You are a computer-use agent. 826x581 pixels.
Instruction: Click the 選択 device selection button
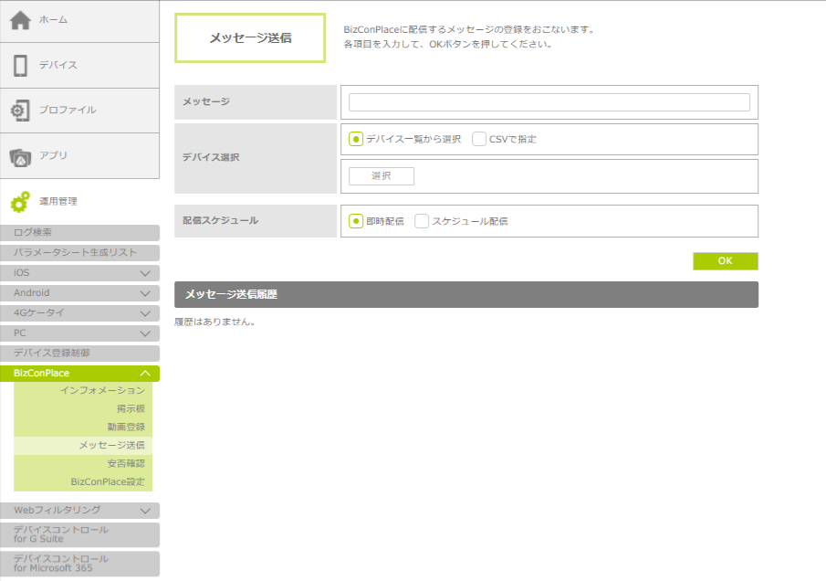tap(381, 176)
